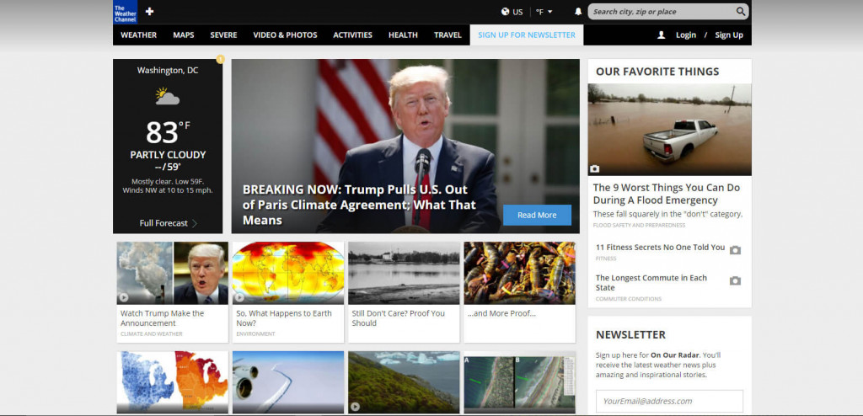Screen dimensions: 863x416
Task: Open the VIDEO & PHOTOS menu
Action: tap(285, 35)
